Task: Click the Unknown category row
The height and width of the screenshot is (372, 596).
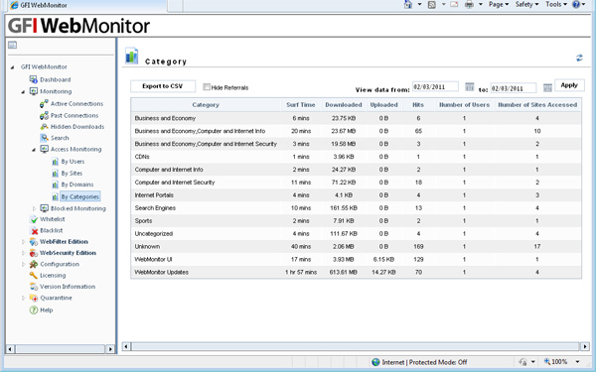Action: point(356,247)
